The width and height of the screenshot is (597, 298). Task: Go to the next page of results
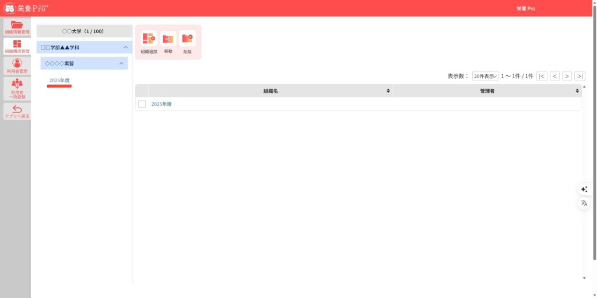tap(567, 76)
